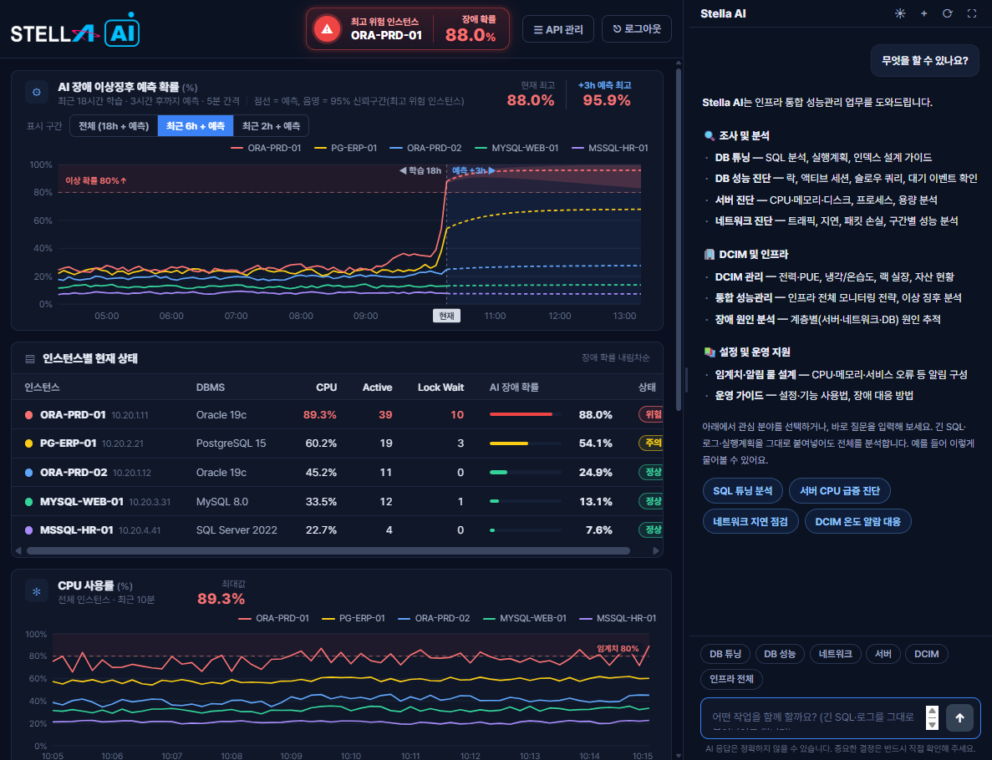Click the 위험 status badge for ORA-PRD-01
The height and width of the screenshot is (760, 992).
[x=652, y=415]
